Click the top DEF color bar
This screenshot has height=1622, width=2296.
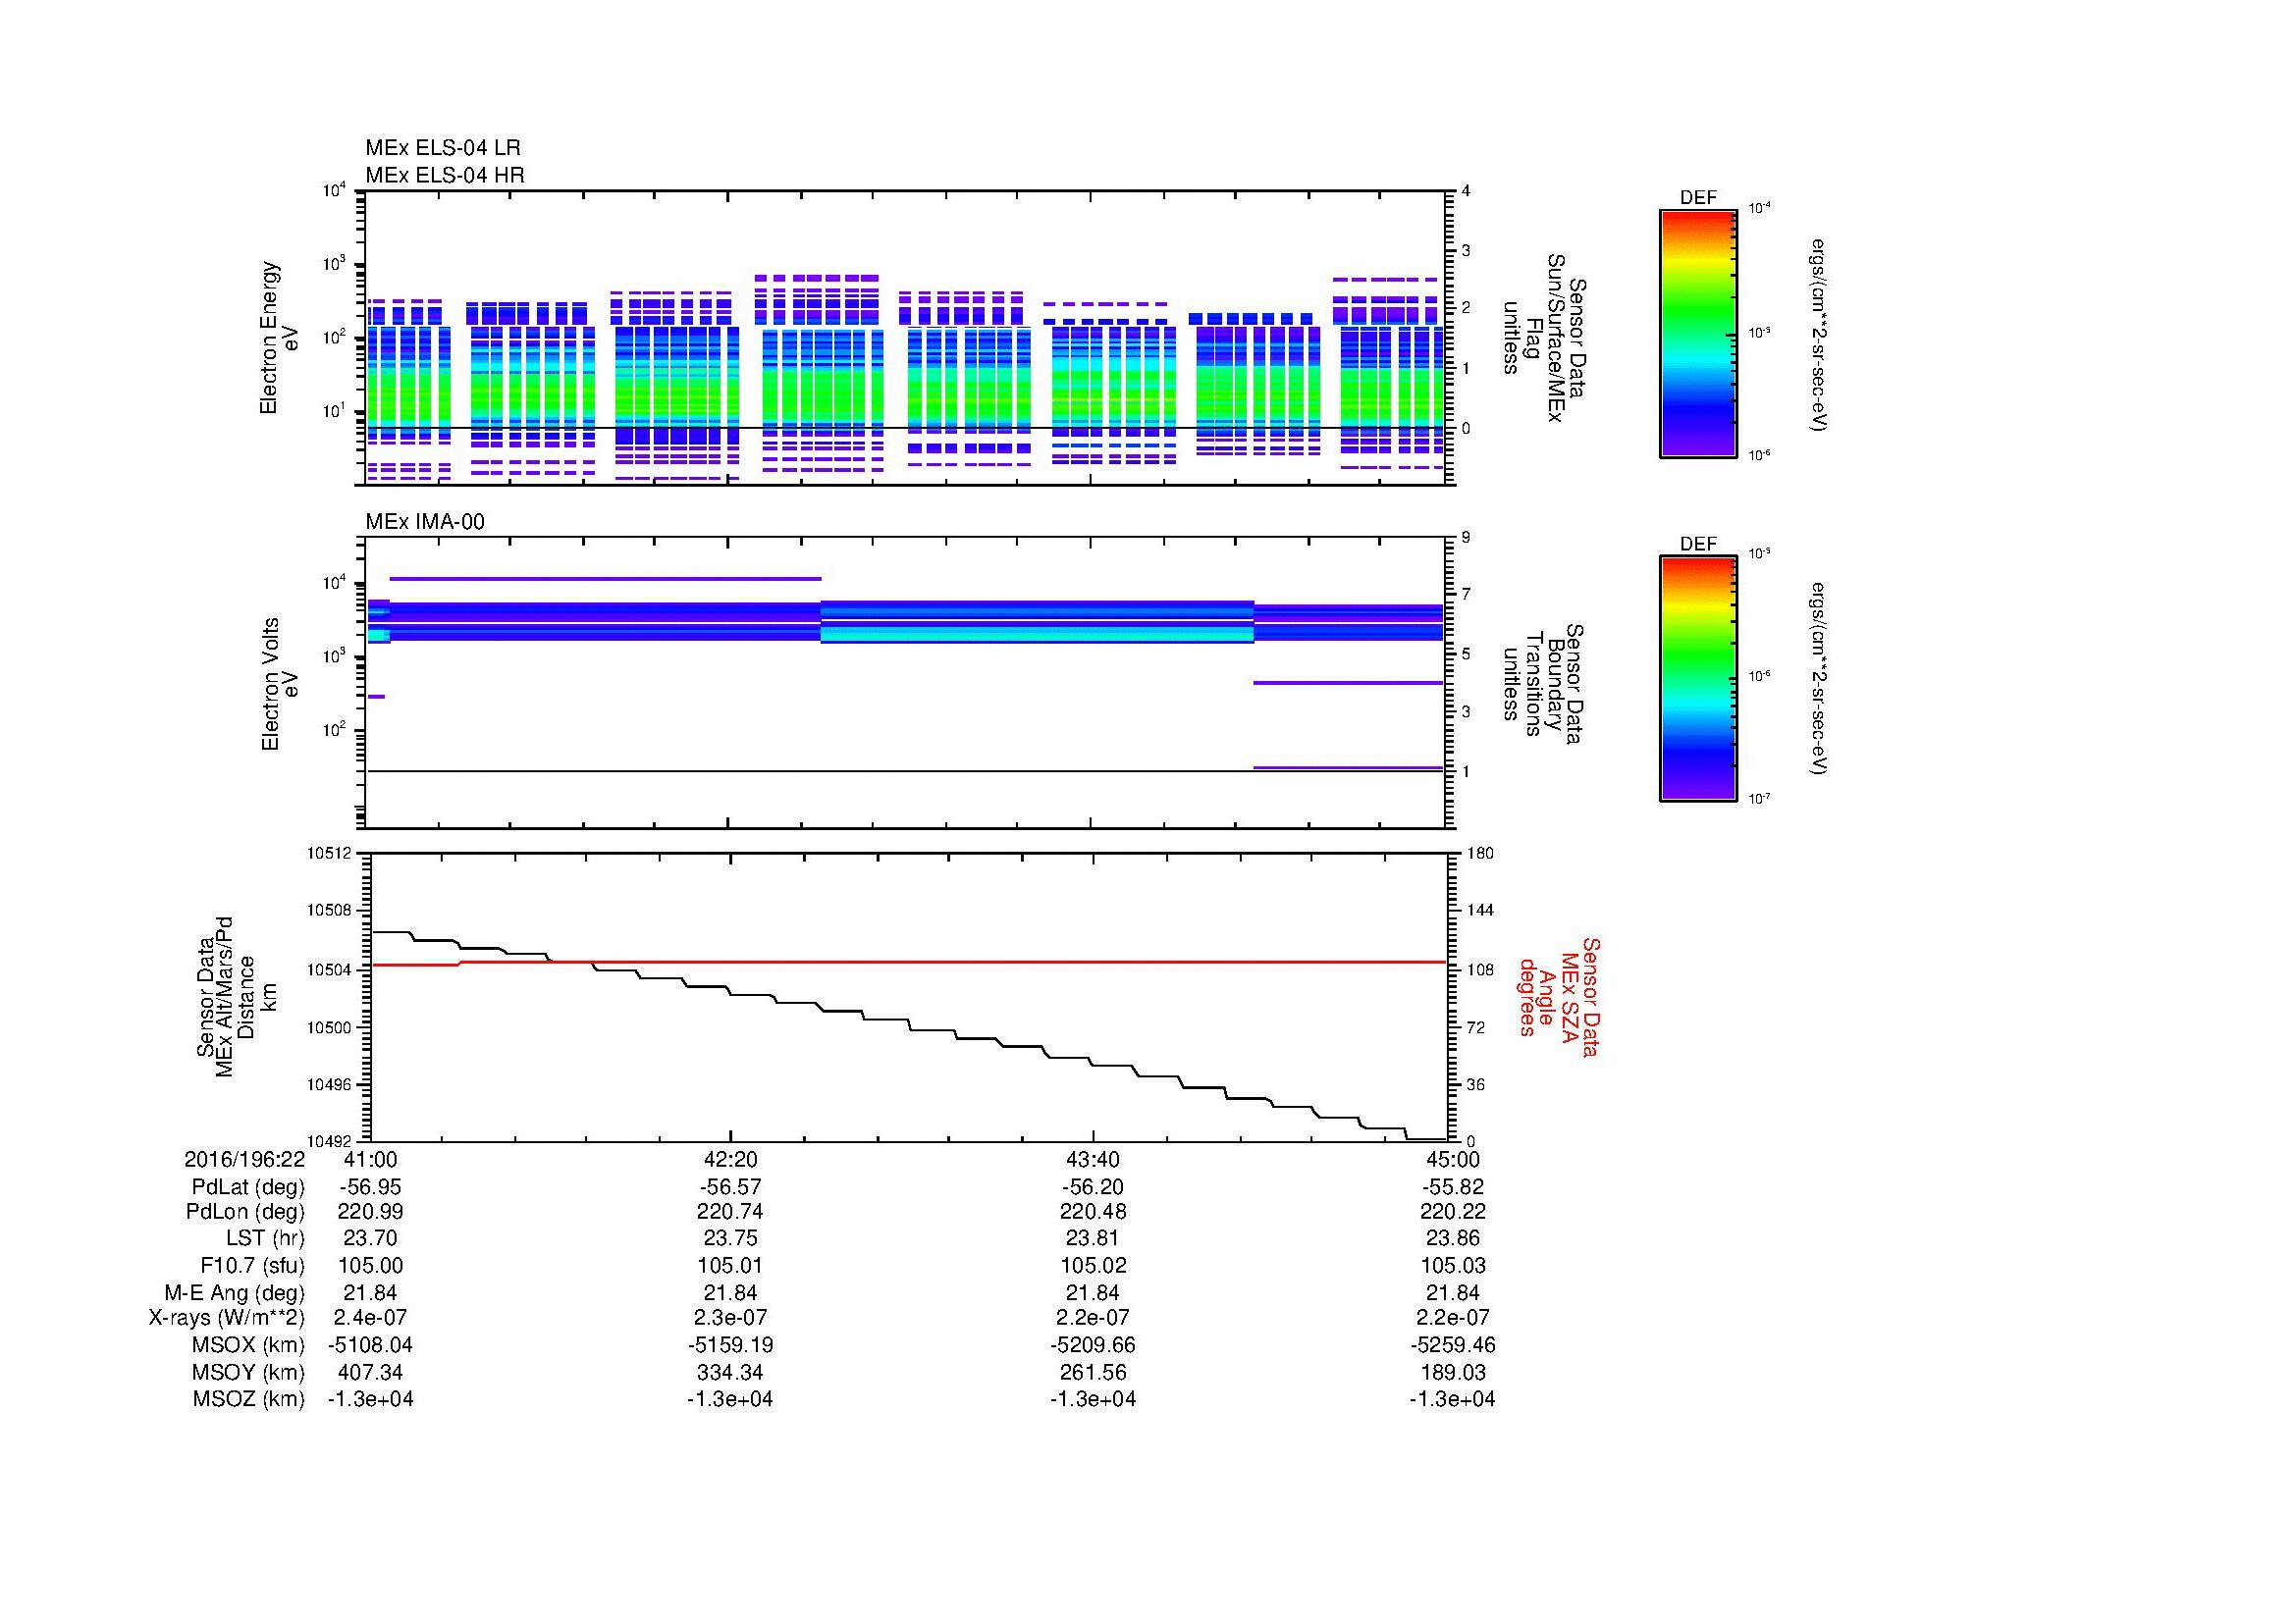pyautogui.click(x=1697, y=333)
